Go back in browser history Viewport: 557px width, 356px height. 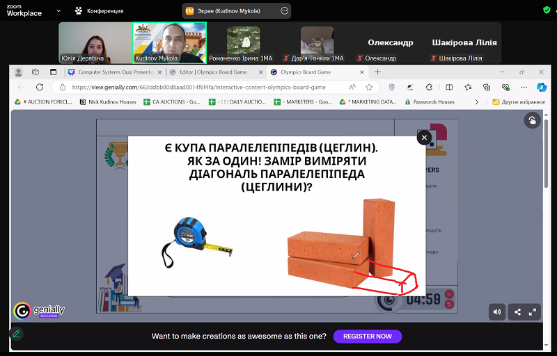pyautogui.click(x=21, y=87)
